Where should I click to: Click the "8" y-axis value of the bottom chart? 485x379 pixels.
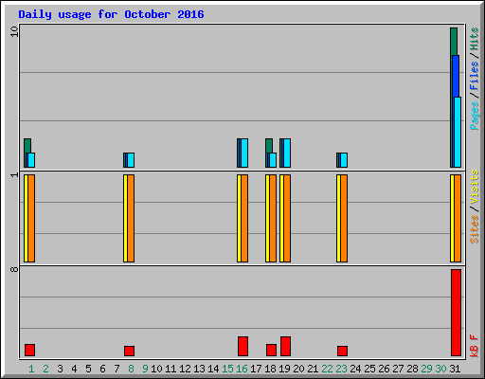[x=14, y=269]
